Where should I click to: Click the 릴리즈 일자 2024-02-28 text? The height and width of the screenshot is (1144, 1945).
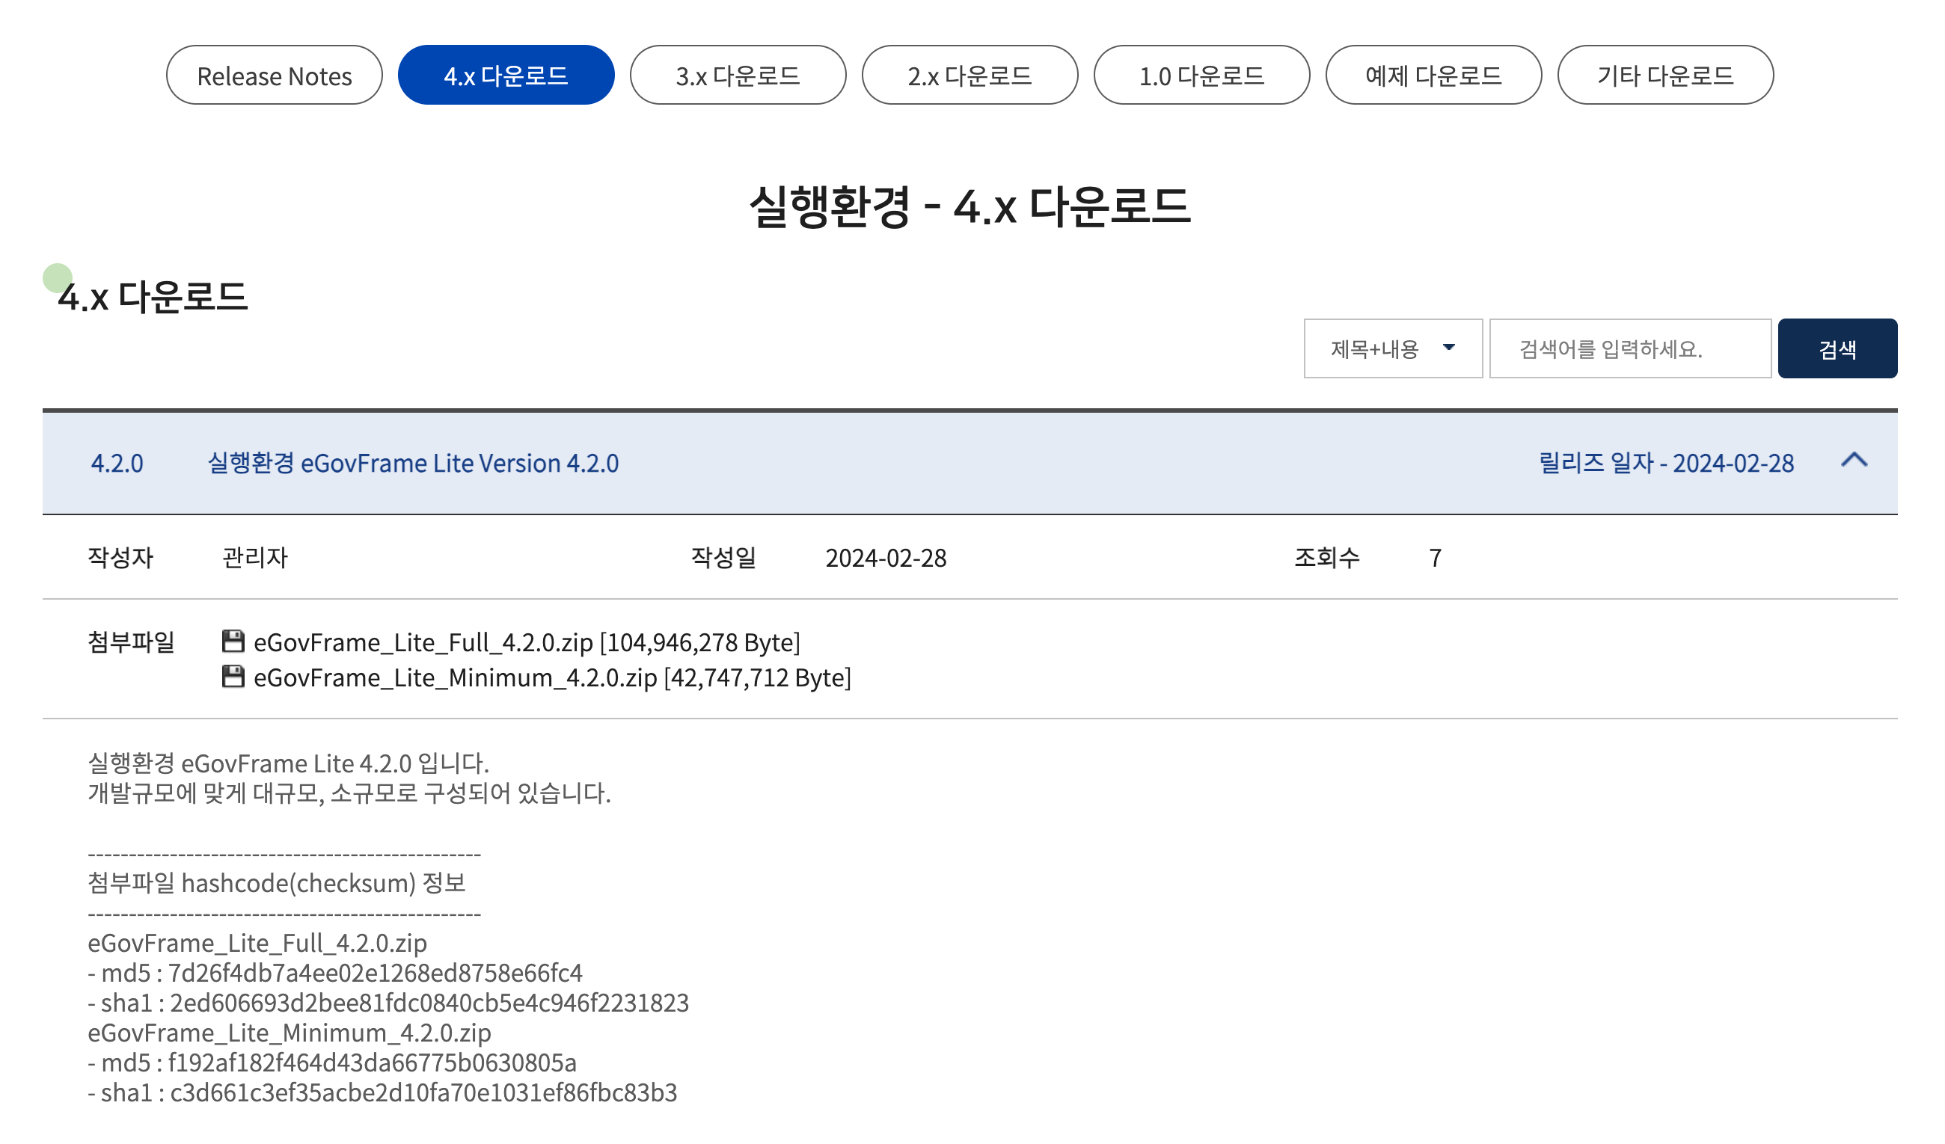(1666, 463)
